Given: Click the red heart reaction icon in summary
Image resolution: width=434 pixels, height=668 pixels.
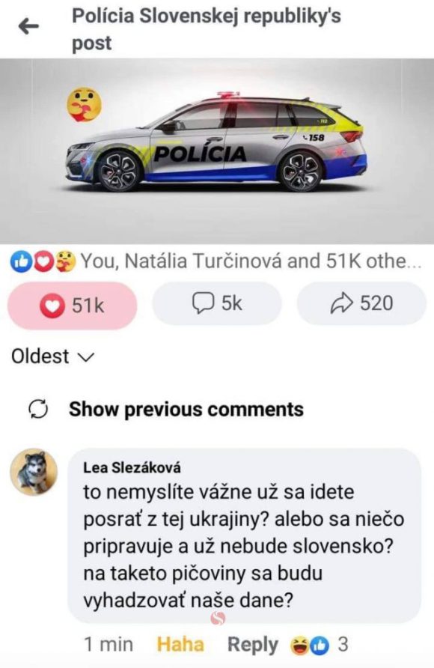Looking at the screenshot, I should coord(42,261).
